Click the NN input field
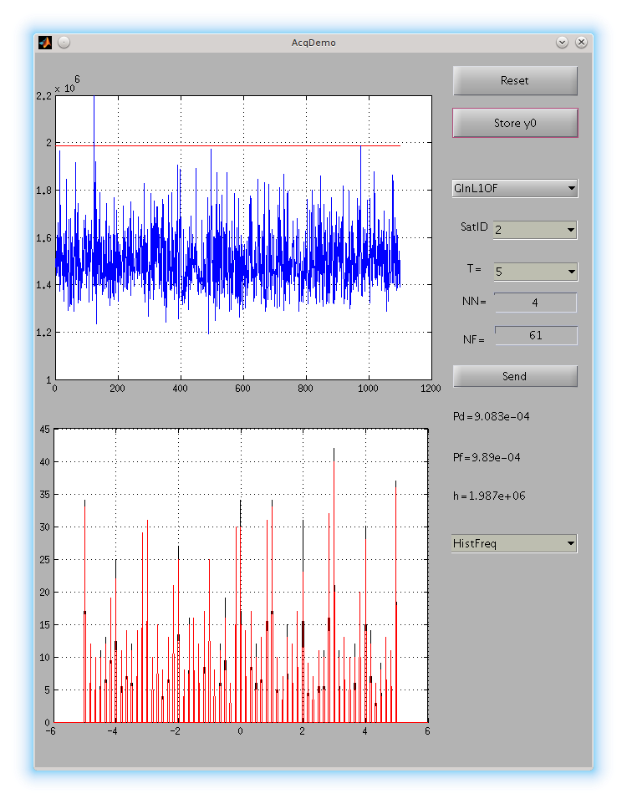 click(535, 303)
